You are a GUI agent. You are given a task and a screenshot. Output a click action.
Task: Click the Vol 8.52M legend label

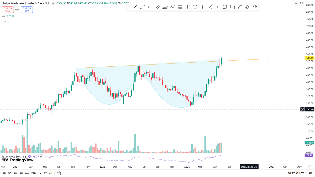tap(8, 16)
